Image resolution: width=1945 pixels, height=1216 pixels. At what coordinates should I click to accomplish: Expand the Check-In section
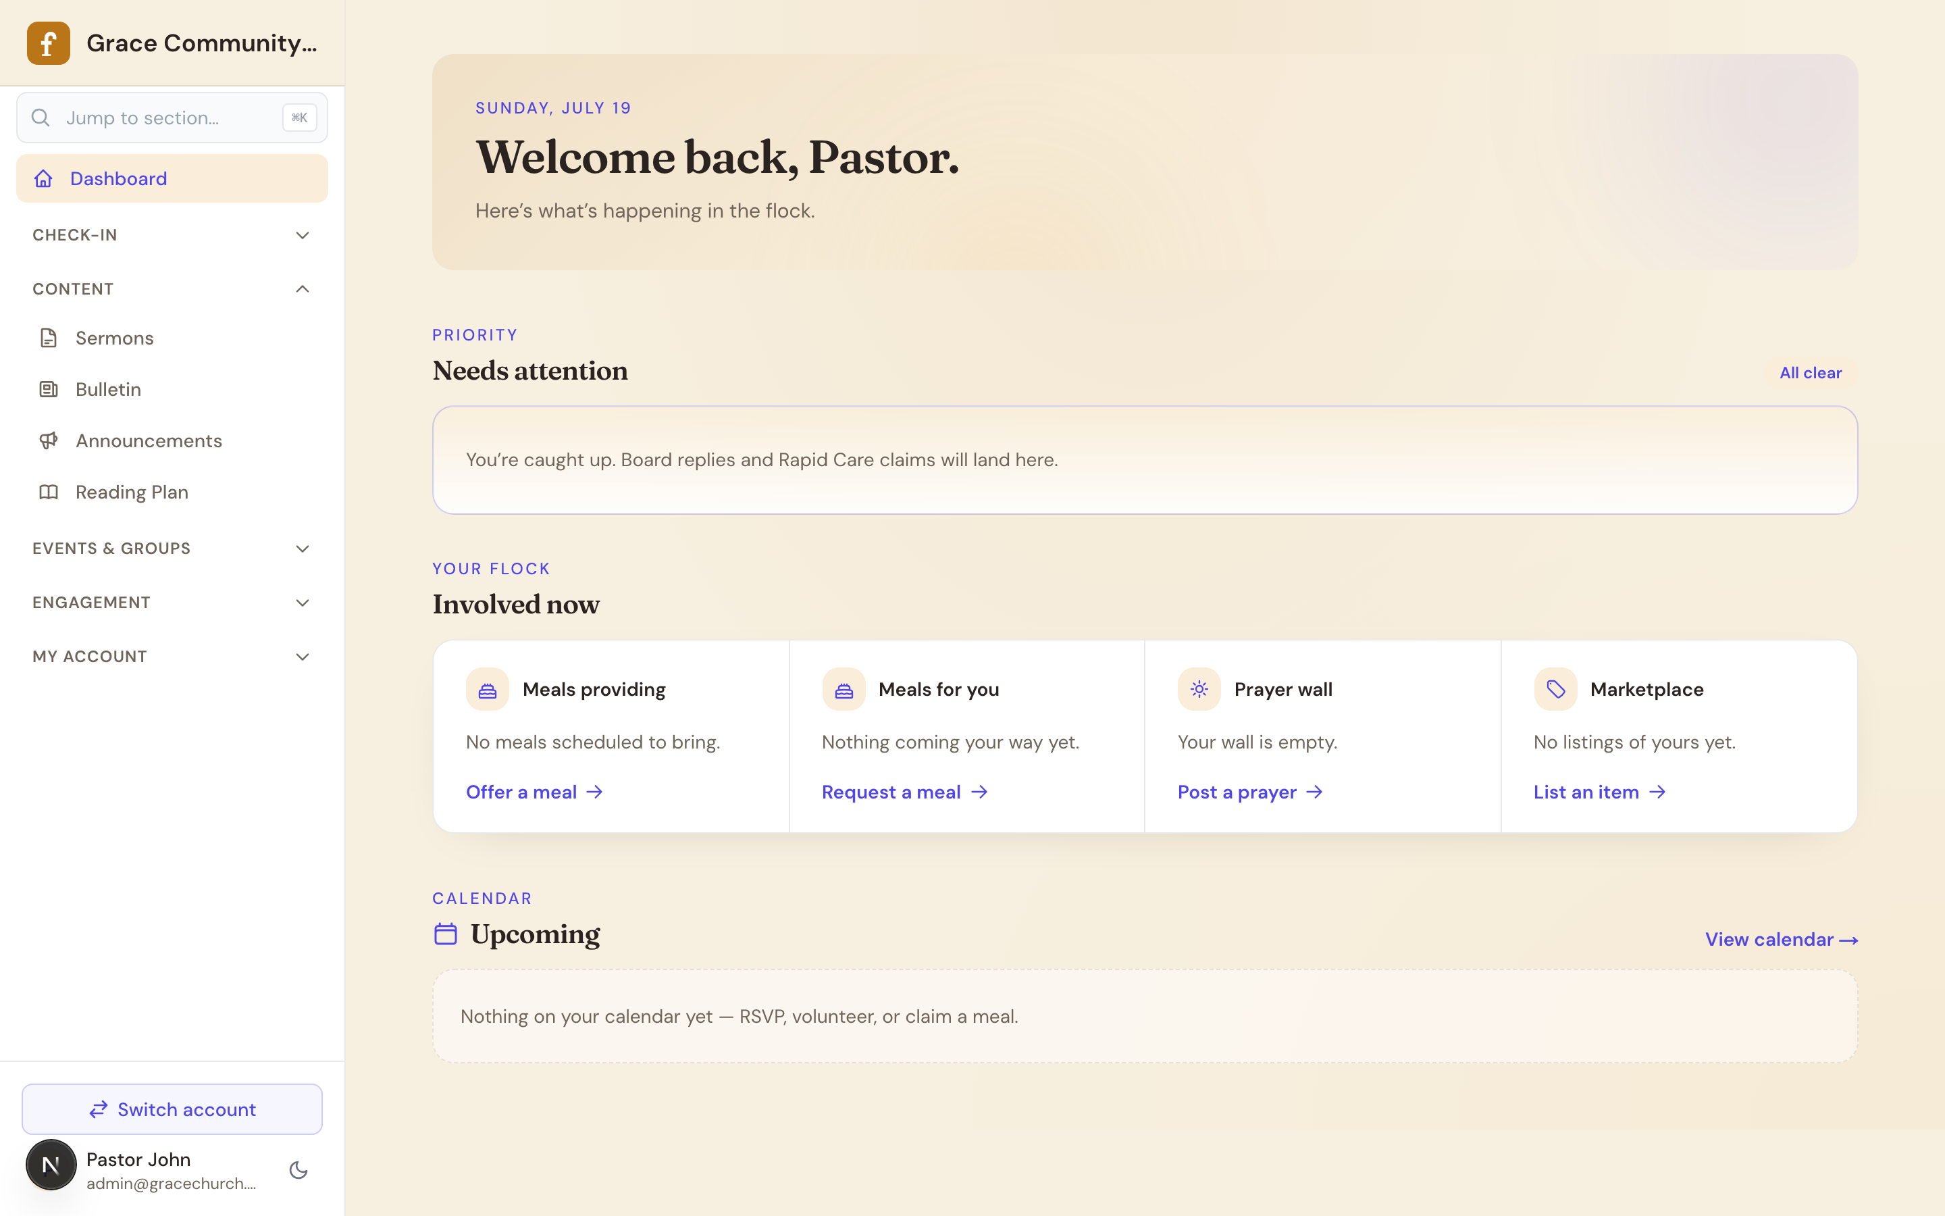[x=172, y=235]
